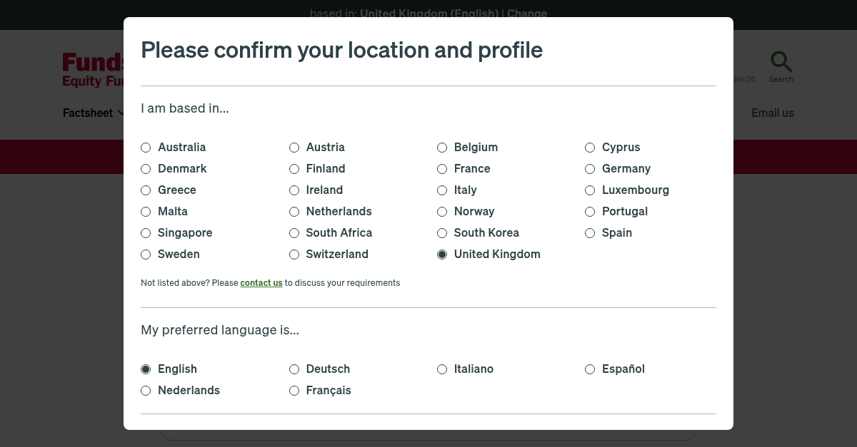Expand the Factsheet menu
Viewport: 857px width, 447px height.
coord(91,113)
